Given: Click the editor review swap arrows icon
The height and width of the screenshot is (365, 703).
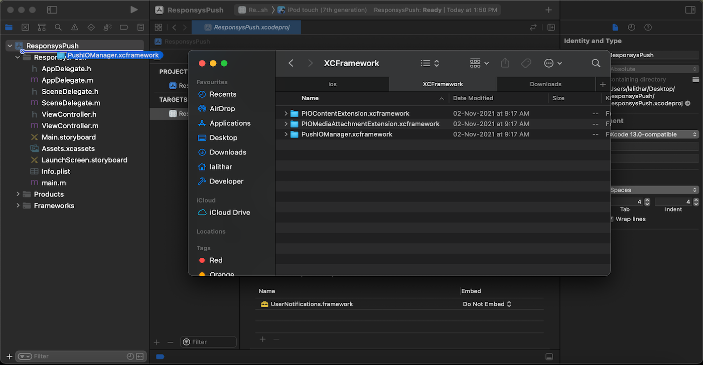Looking at the screenshot, I should (533, 28).
